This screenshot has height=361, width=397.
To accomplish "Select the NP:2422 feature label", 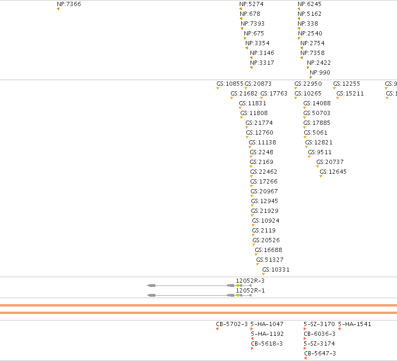I will coord(319,63).
